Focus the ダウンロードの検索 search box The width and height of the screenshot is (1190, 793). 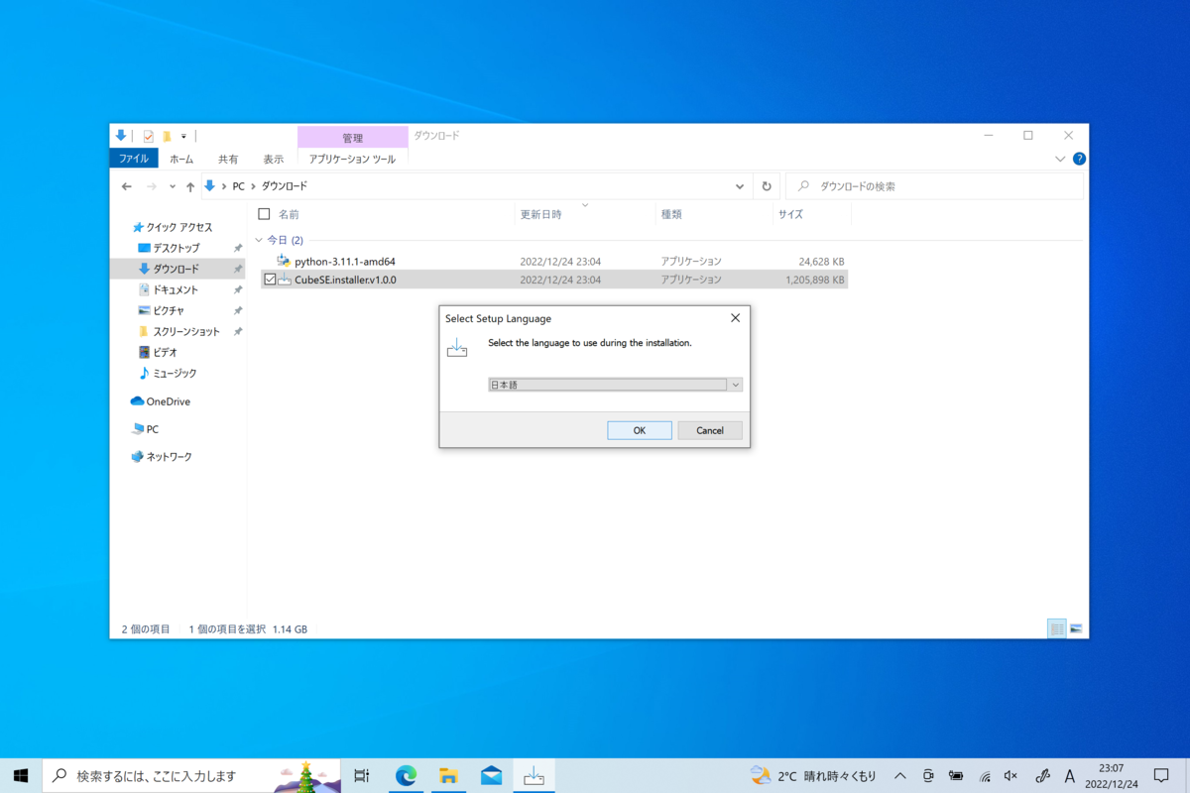[x=935, y=186]
